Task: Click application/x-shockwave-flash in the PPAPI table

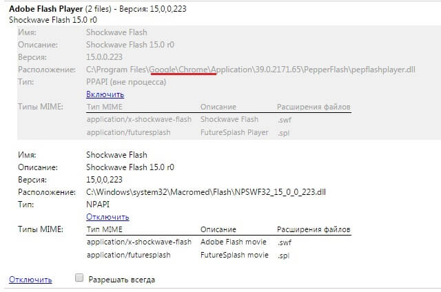Action: [139, 119]
